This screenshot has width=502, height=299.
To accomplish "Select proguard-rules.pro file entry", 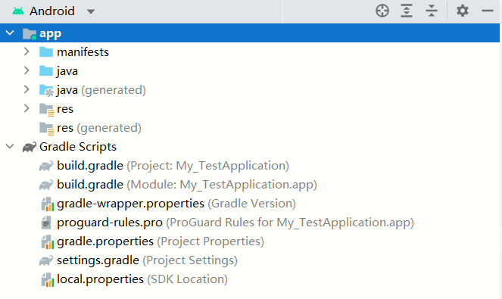I will pyautogui.click(x=235, y=223).
